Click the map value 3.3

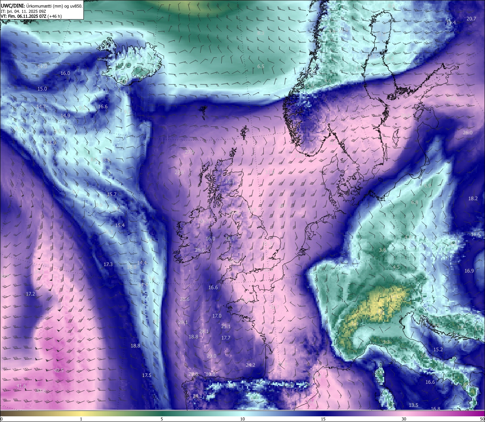pyautogui.click(x=386, y=342)
